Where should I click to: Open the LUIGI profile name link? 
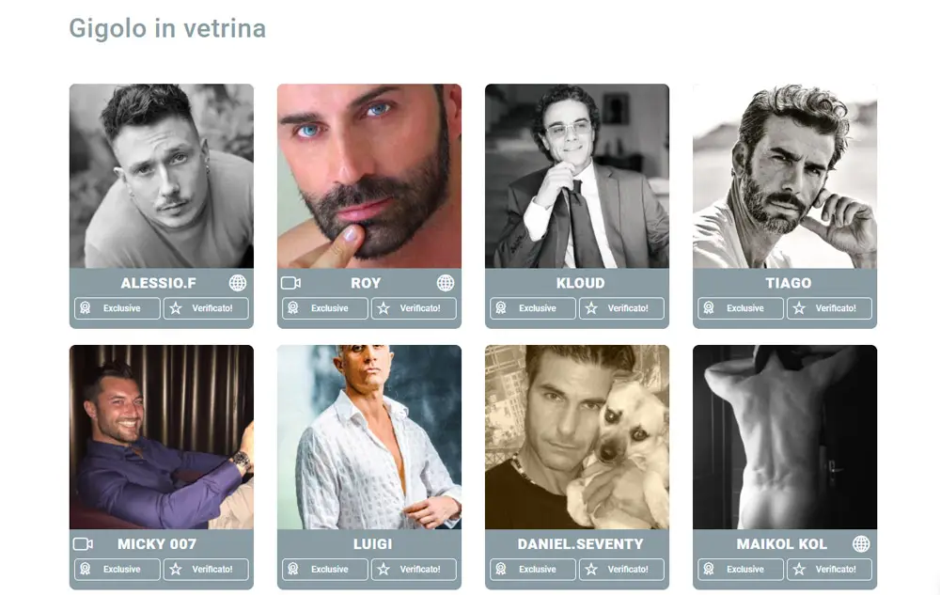point(372,544)
